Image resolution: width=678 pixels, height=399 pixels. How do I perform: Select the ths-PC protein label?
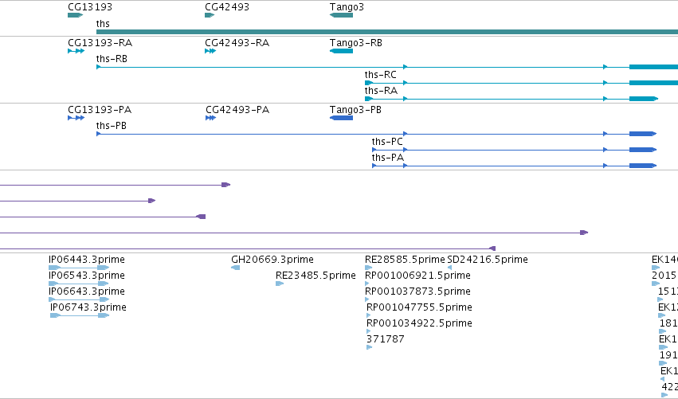coord(387,142)
